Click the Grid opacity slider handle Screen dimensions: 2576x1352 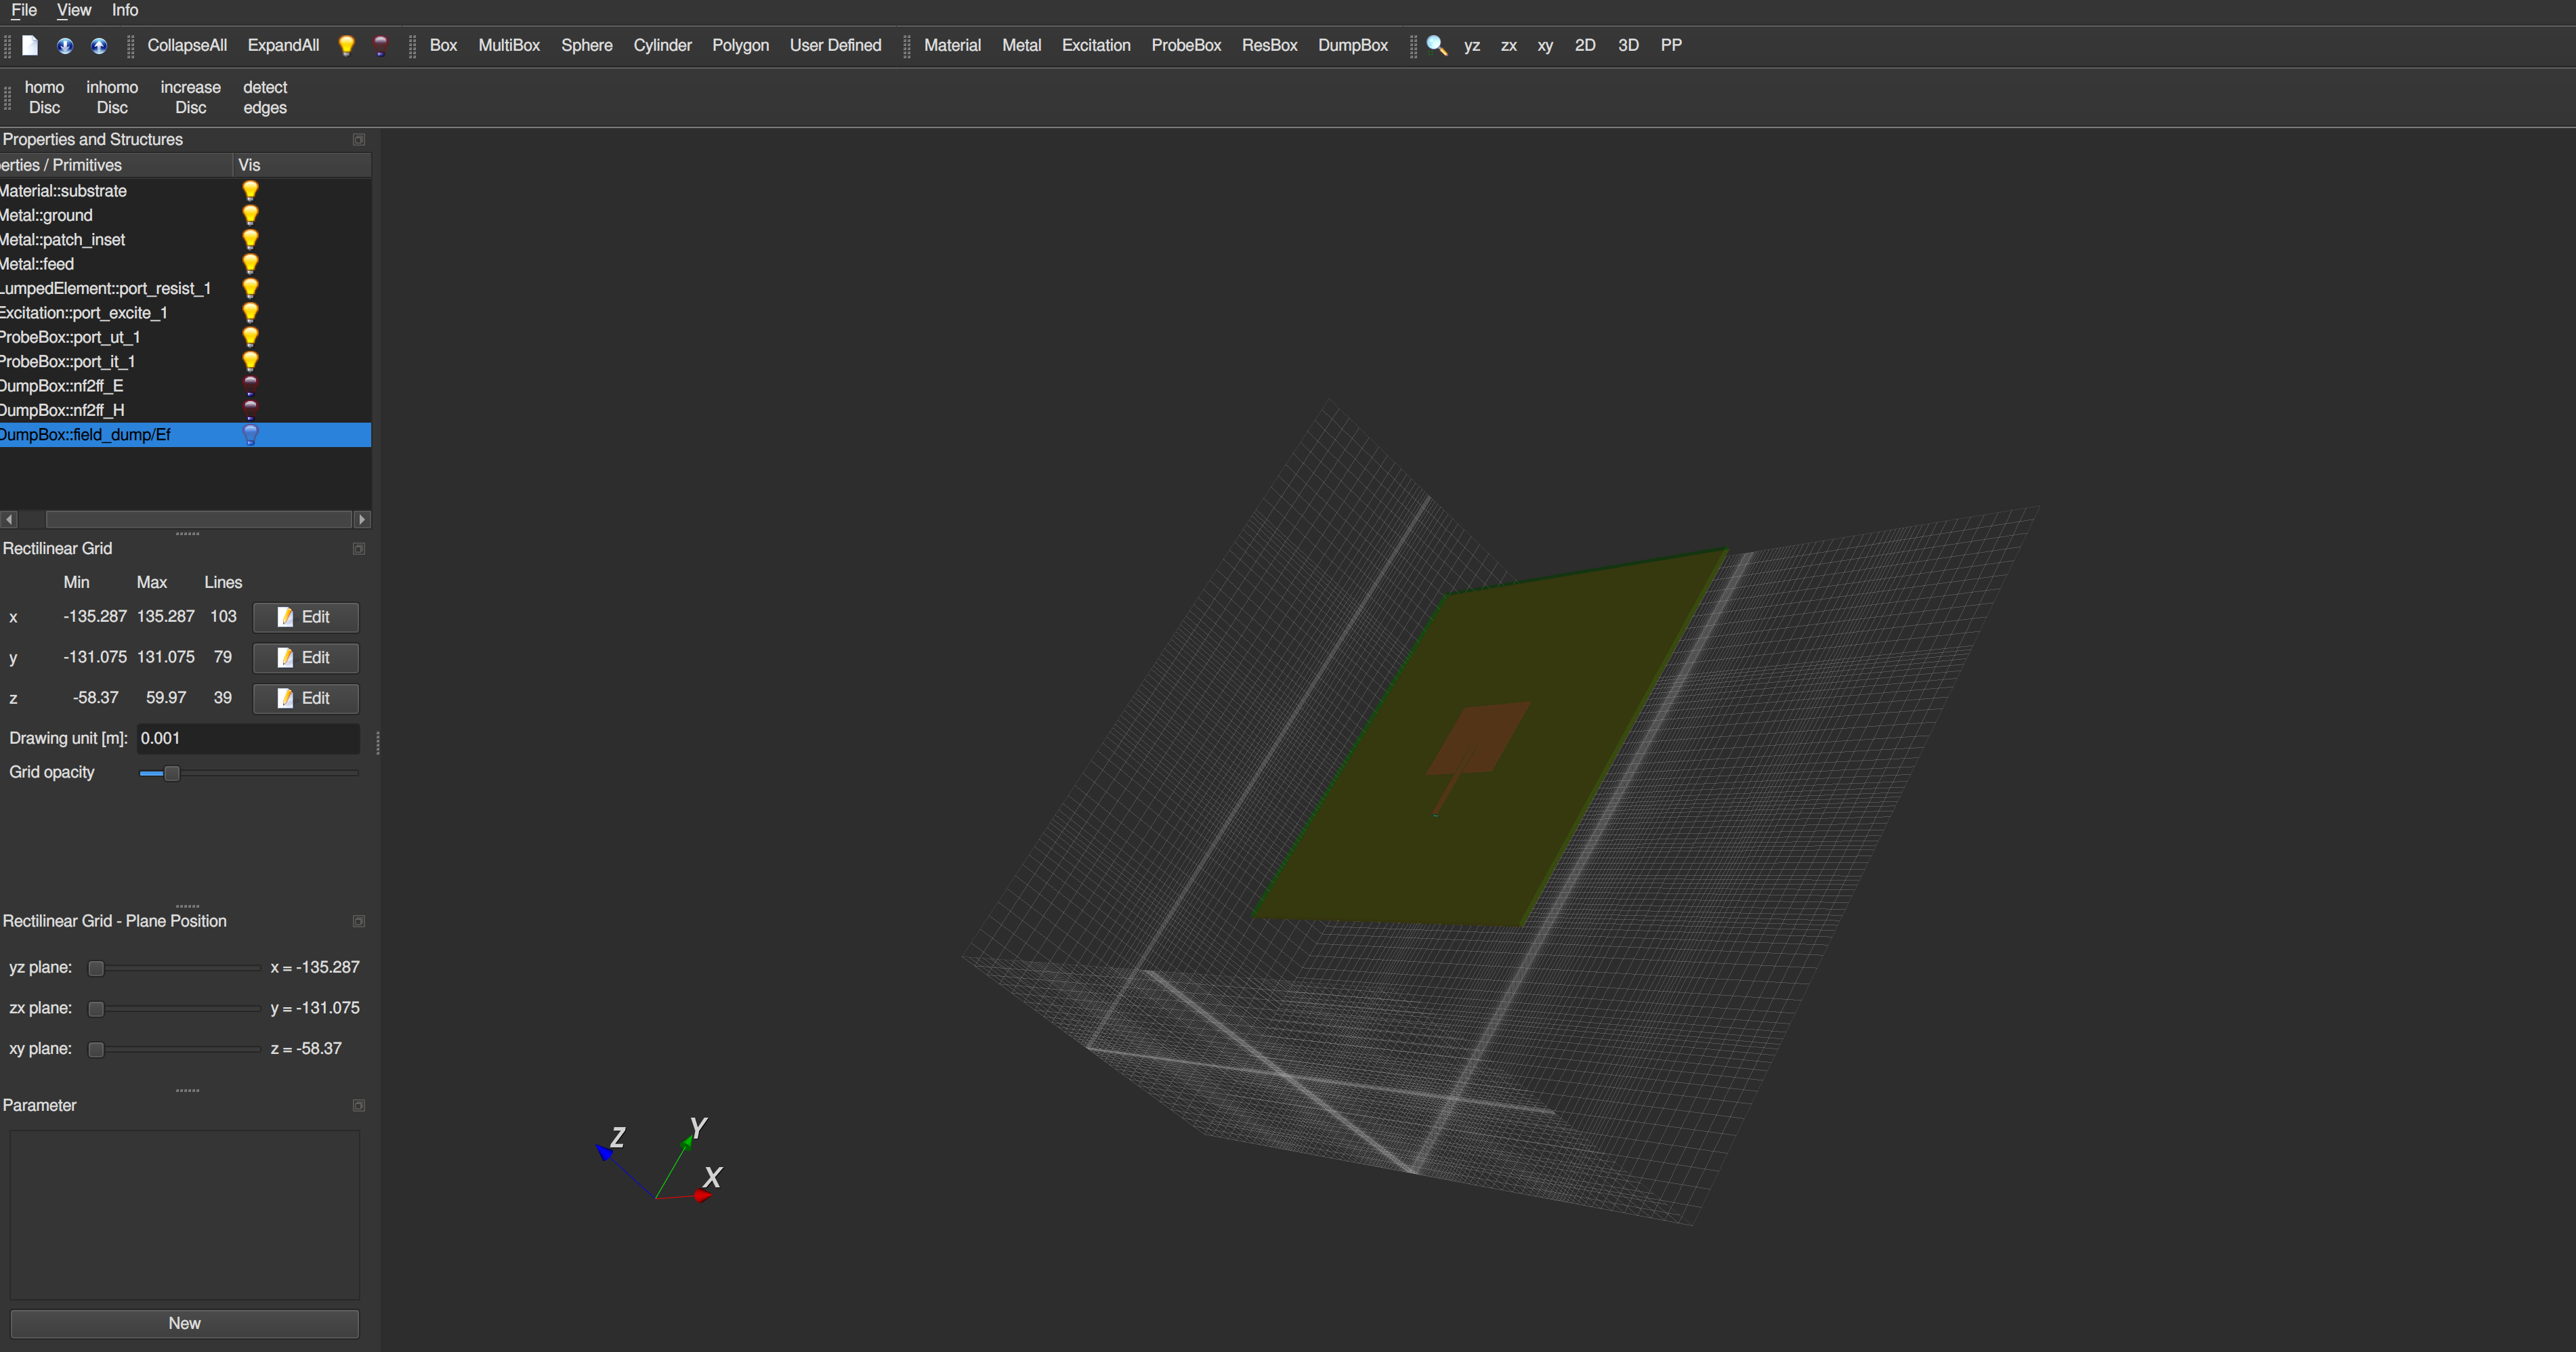[x=171, y=773]
